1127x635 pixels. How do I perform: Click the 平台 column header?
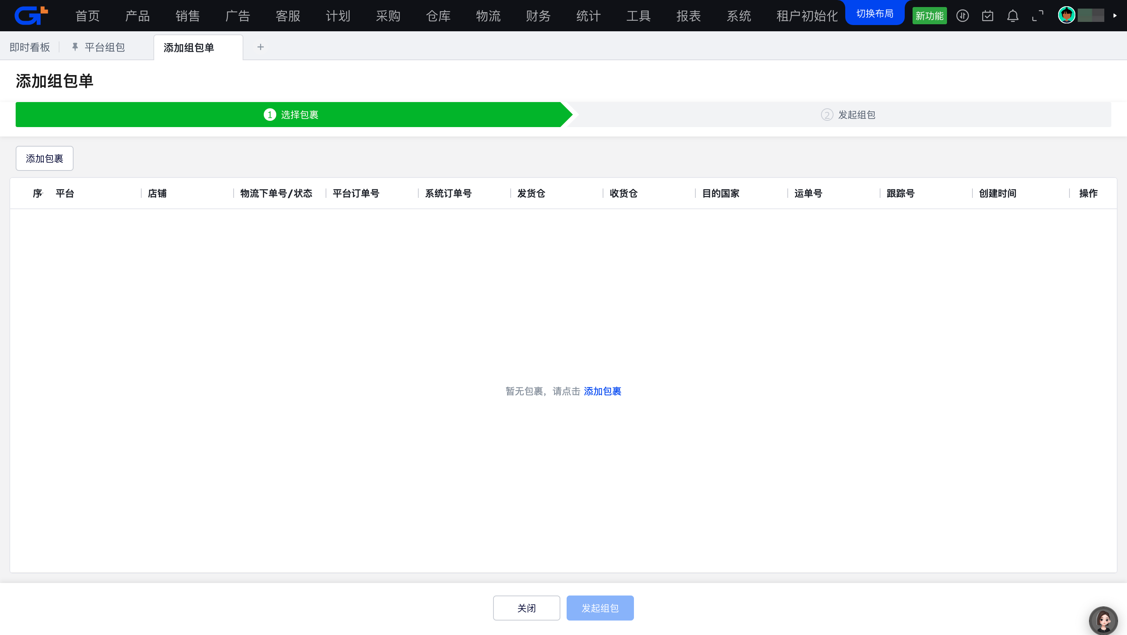click(65, 193)
